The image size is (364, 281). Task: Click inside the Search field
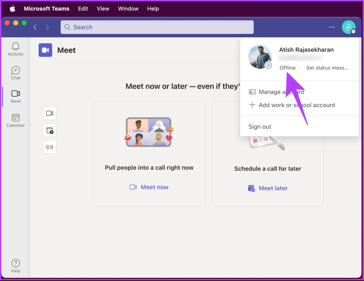click(157, 27)
